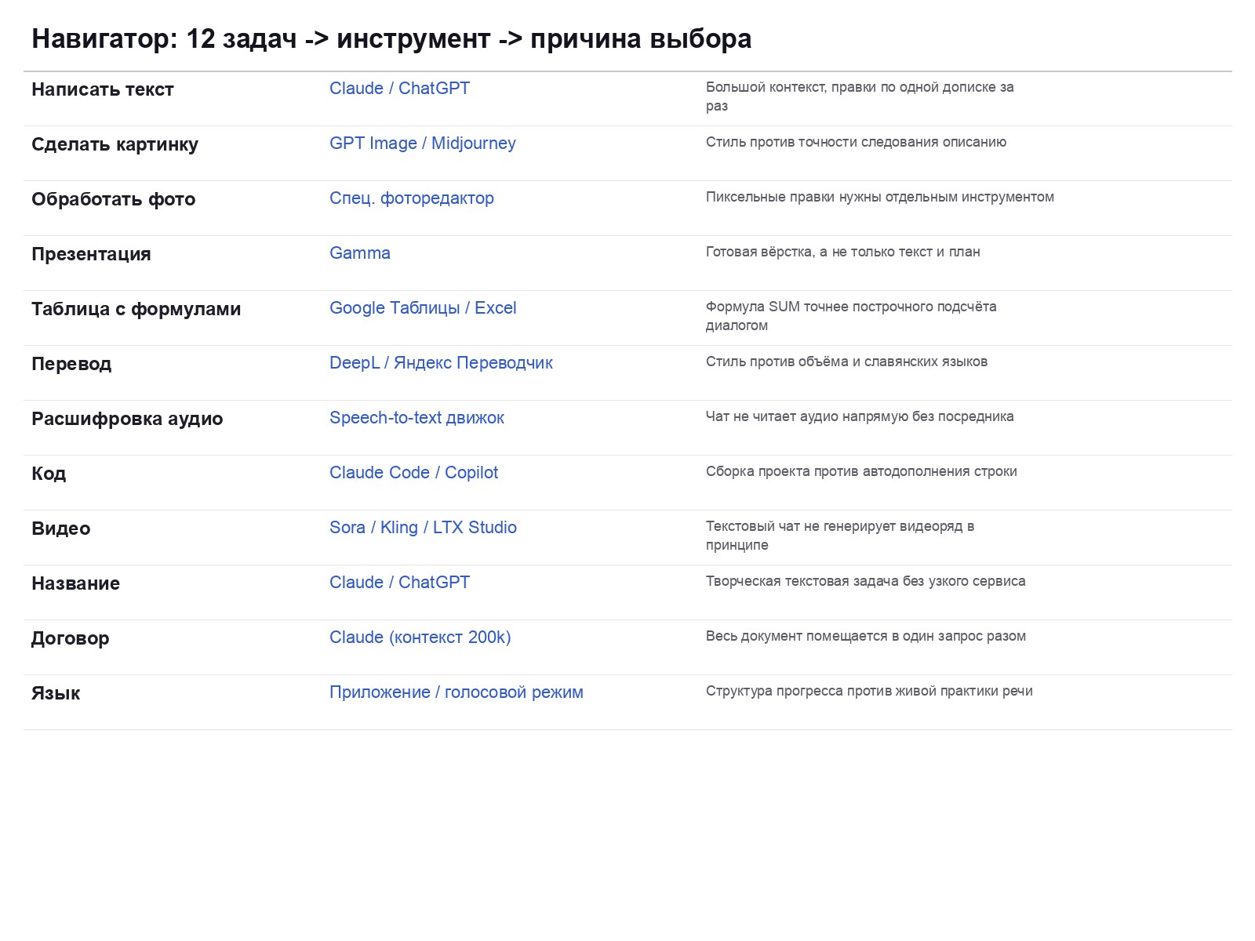The width and height of the screenshot is (1255, 941).
Task: Open the 'Google Таблицы / Excel' link
Action: [x=423, y=308]
